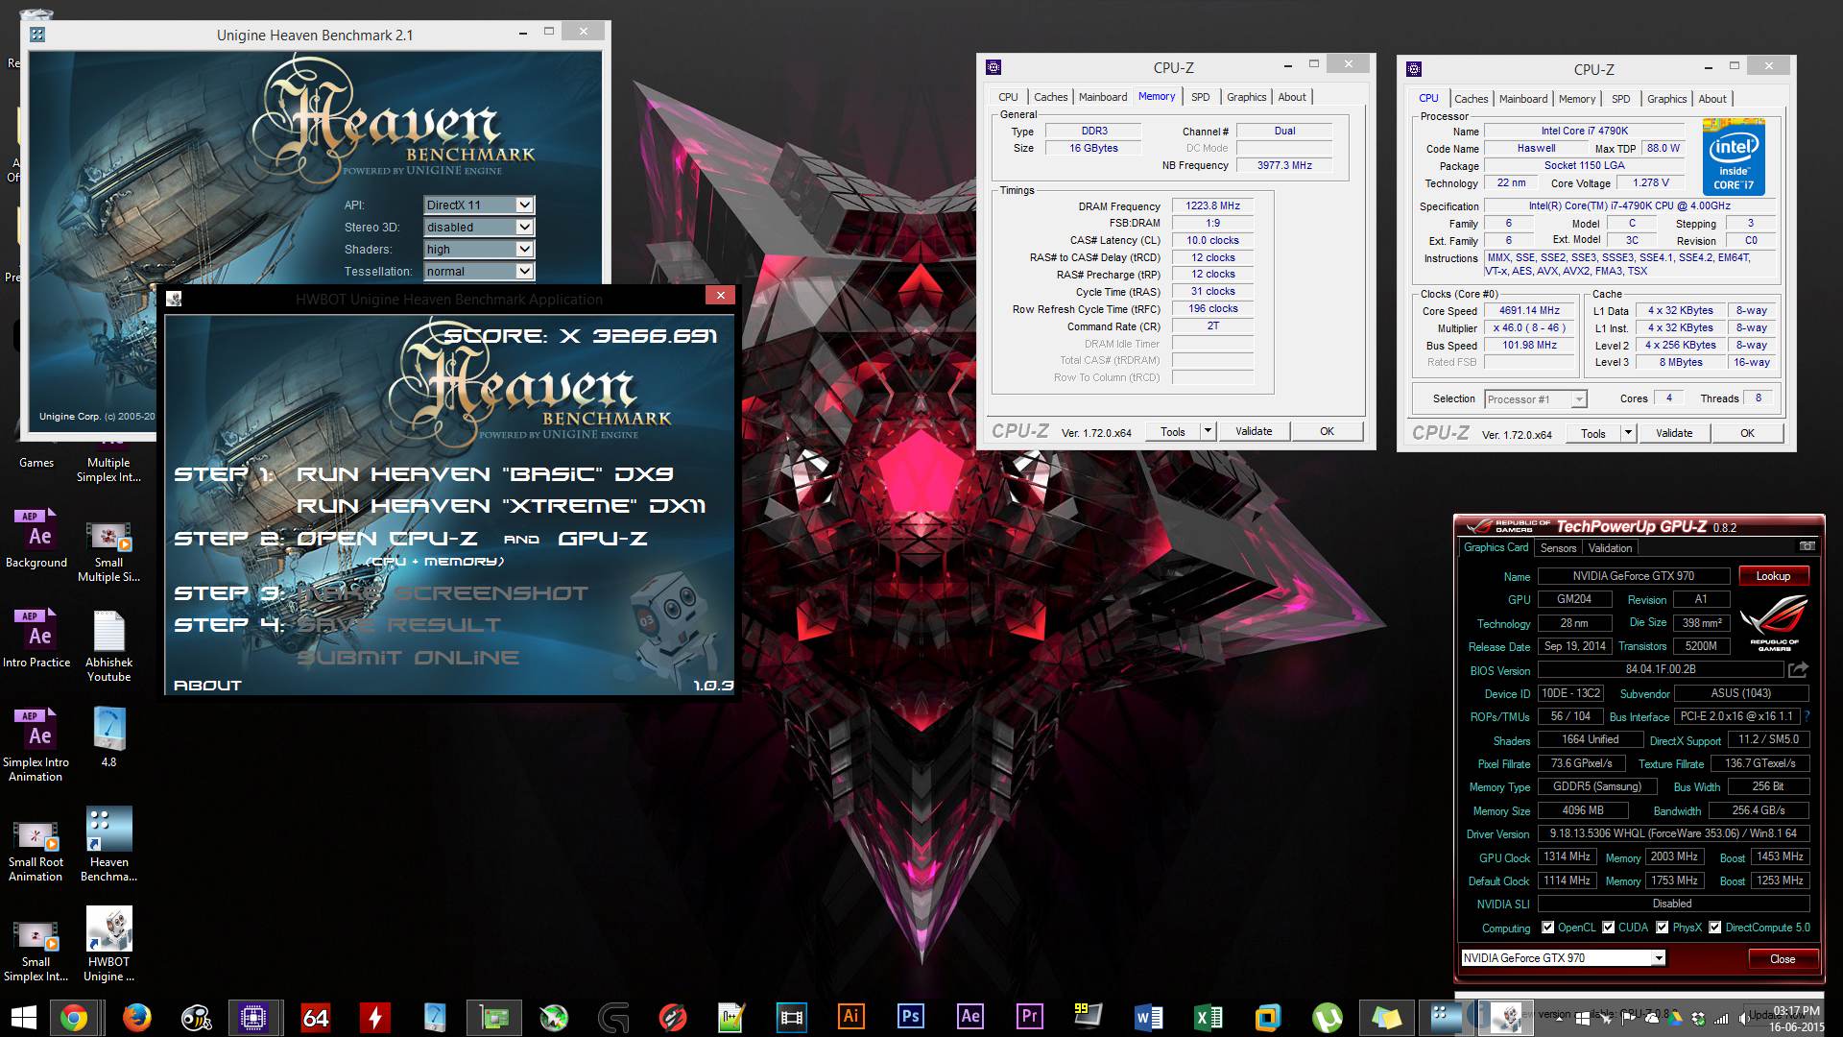Open the Tools dropdown arrow in CPU-Z Memory window
The width and height of the screenshot is (1843, 1037).
(x=1208, y=431)
